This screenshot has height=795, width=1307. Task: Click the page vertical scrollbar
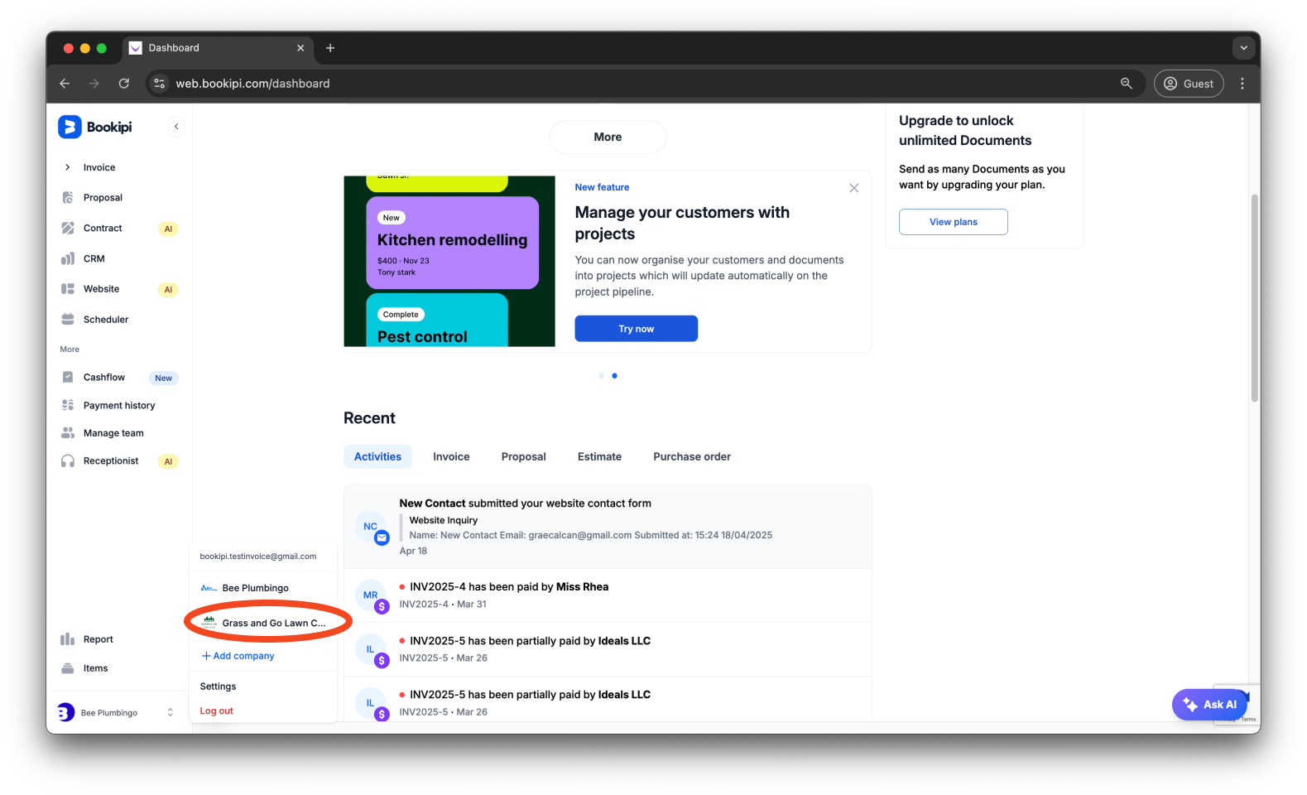(1254, 298)
